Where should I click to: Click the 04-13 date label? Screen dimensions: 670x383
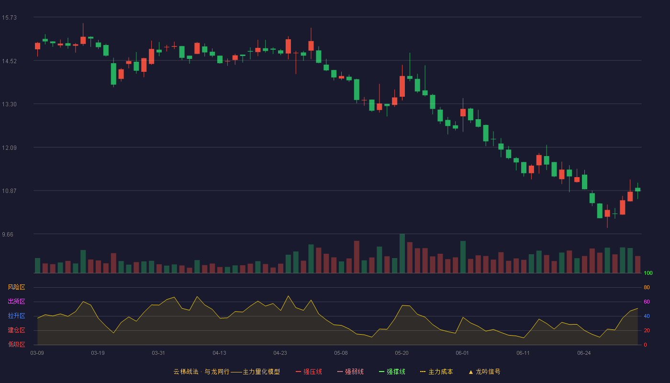tap(219, 353)
